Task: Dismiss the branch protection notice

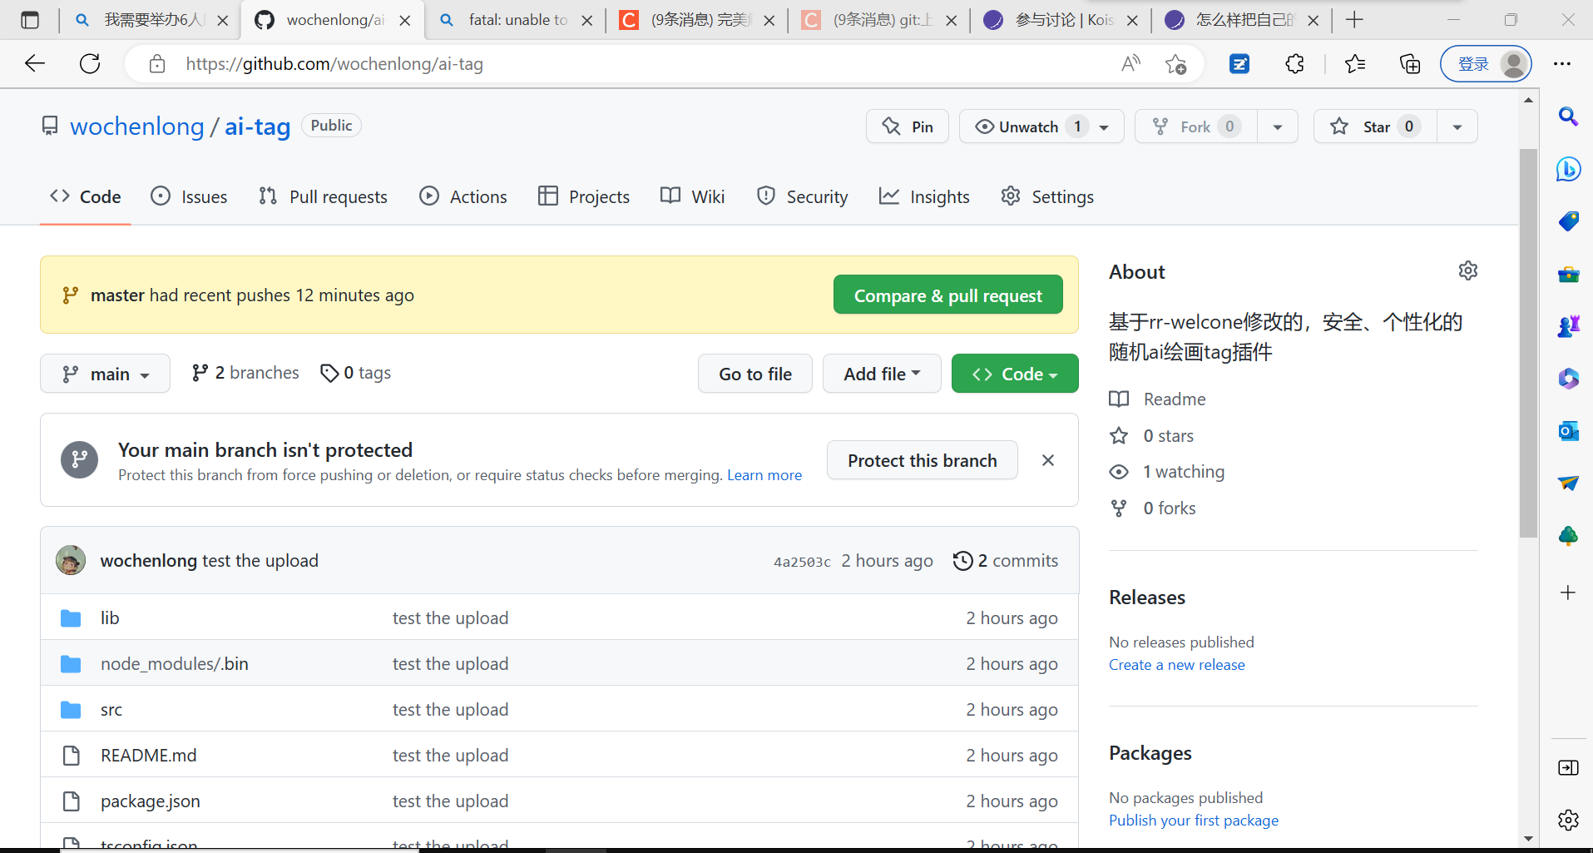Action: pyautogui.click(x=1048, y=460)
